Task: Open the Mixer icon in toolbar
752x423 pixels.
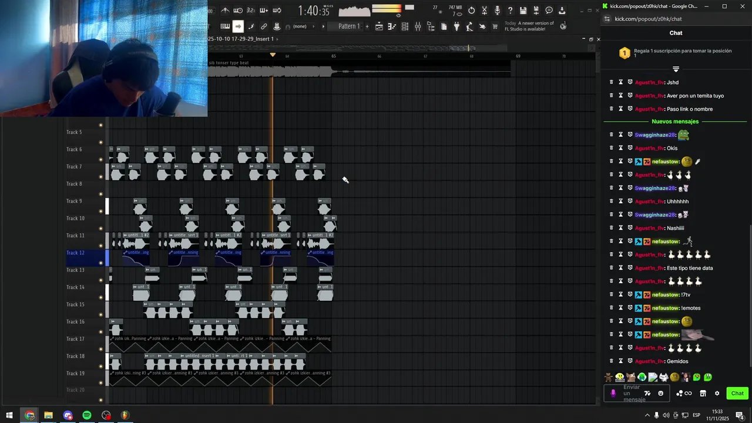Action: [418, 26]
